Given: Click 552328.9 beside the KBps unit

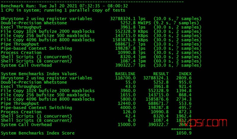Looking at the screenshot, I should [125, 31].
